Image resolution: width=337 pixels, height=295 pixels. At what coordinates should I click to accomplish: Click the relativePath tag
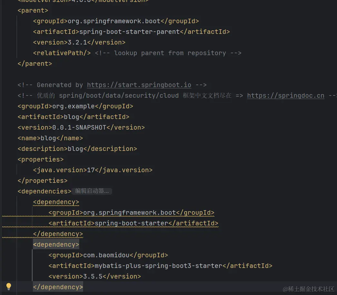pyautogui.click(x=62, y=53)
